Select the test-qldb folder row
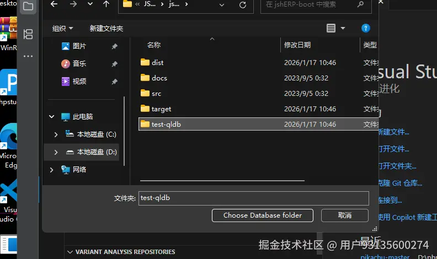The height and width of the screenshot is (259, 437). point(258,125)
